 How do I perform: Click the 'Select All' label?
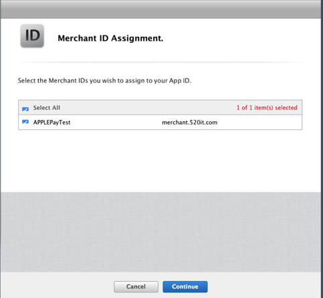[47, 108]
